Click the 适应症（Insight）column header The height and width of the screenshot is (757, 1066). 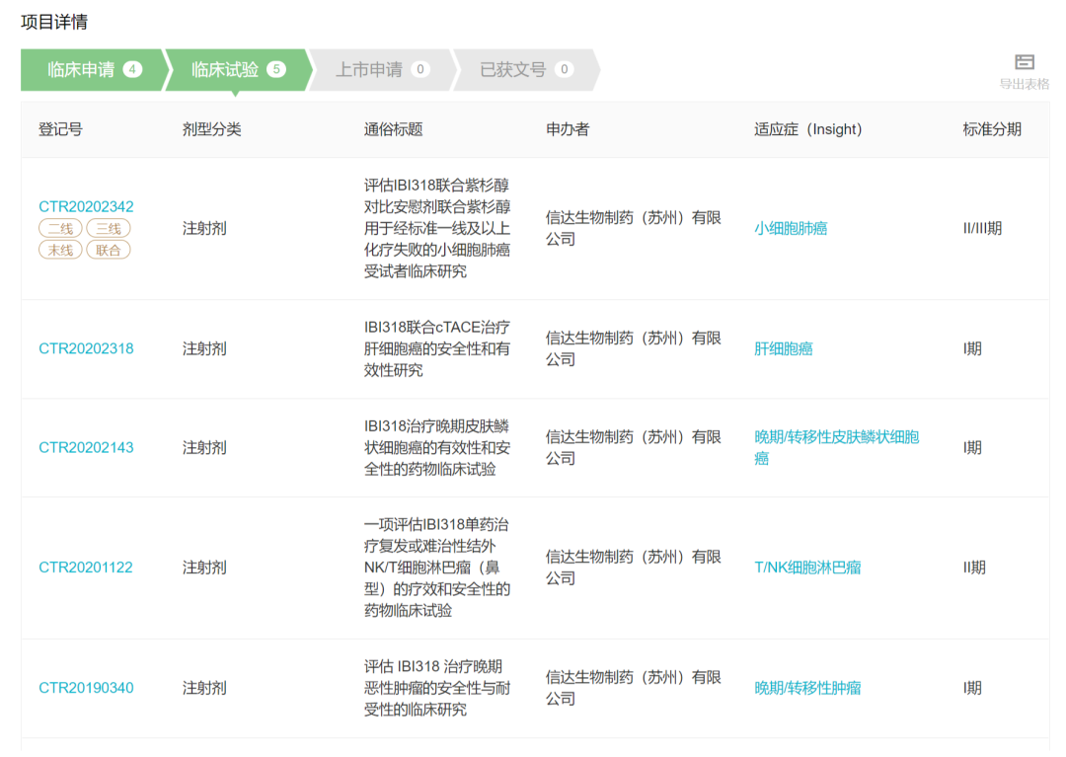point(807,129)
